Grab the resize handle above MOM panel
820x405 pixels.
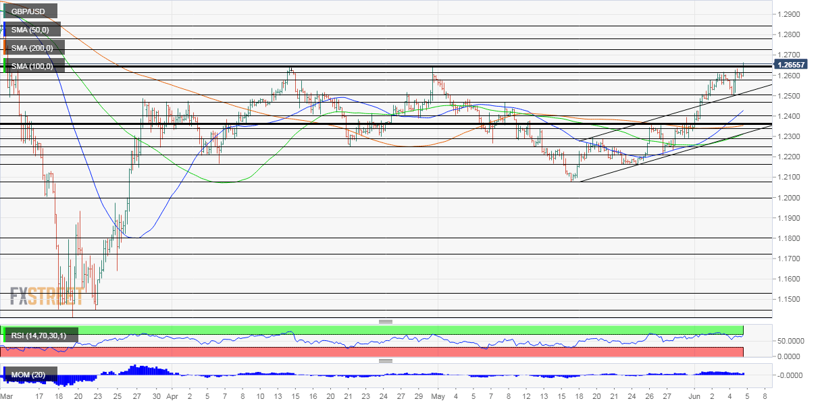386,360
